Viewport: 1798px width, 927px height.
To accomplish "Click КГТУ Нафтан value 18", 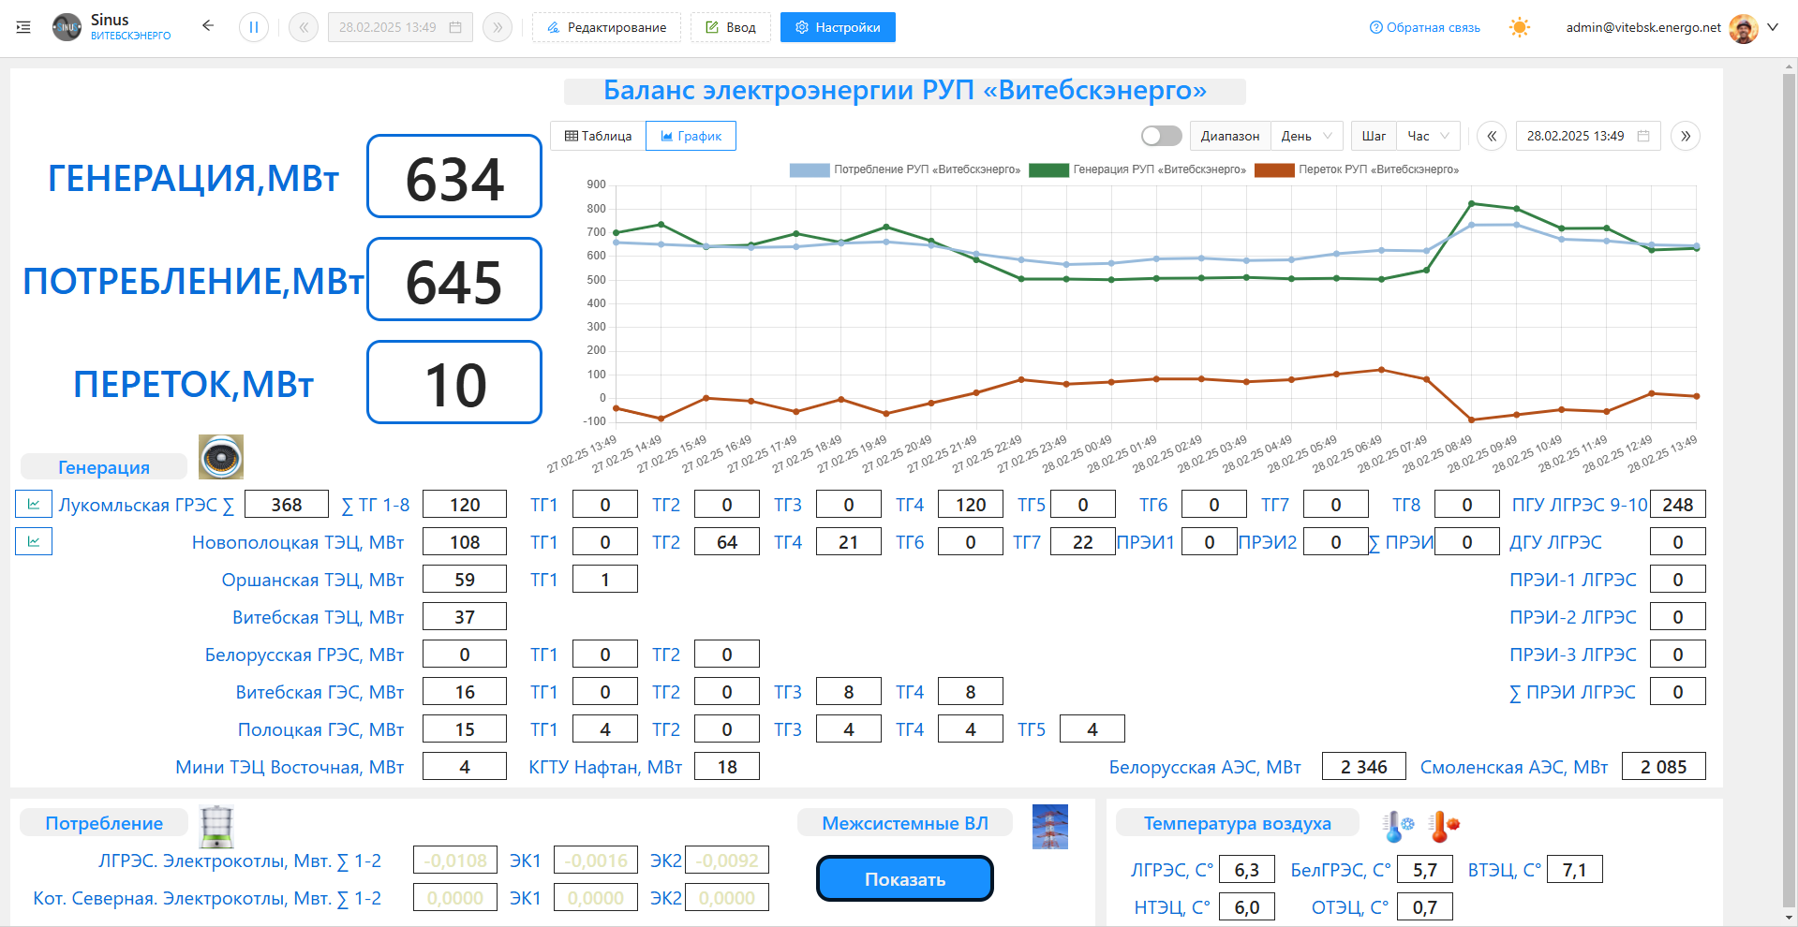I will pyautogui.click(x=727, y=766).
